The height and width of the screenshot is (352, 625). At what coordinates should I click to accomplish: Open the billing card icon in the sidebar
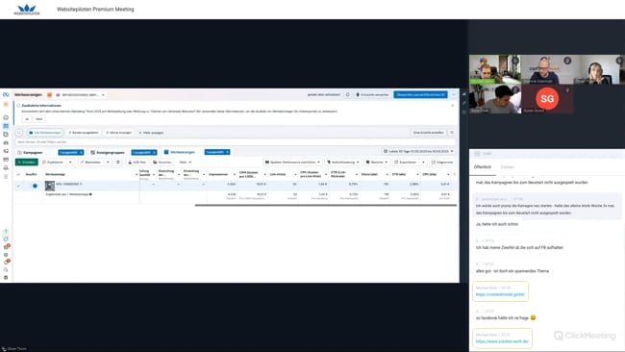pyautogui.click(x=6, y=160)
